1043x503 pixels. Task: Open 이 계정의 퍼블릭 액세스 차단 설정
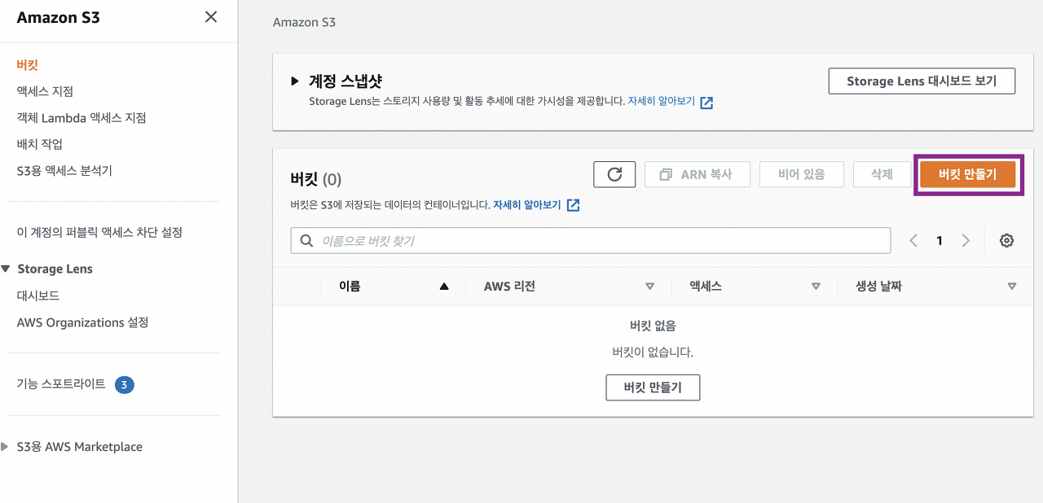pyautogui.click(x=99, y=233)
